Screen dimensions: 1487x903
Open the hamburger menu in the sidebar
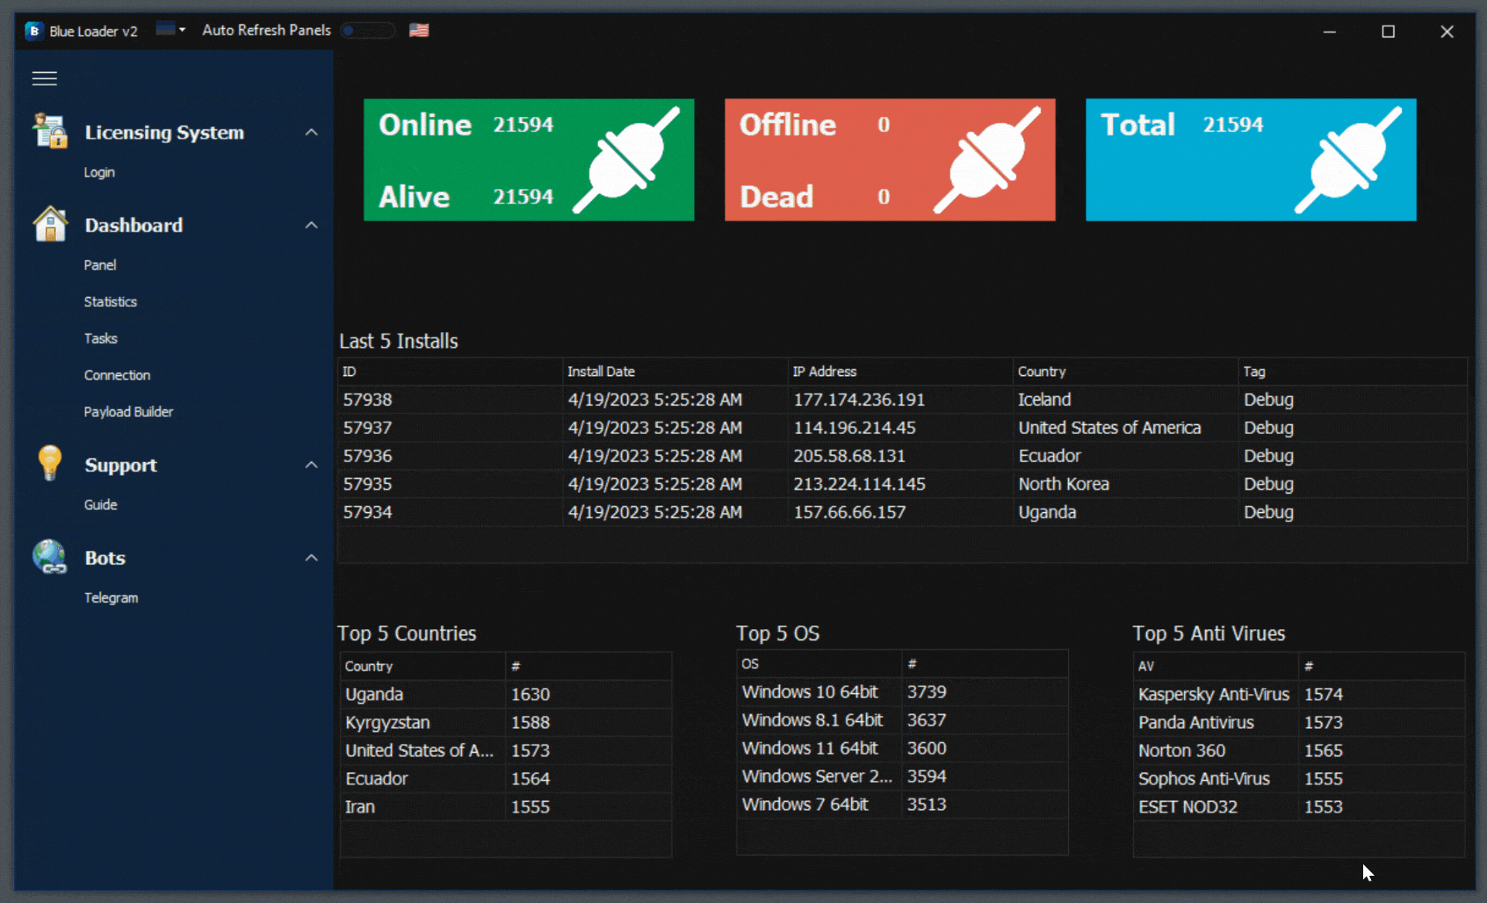(x=44, y=78)
